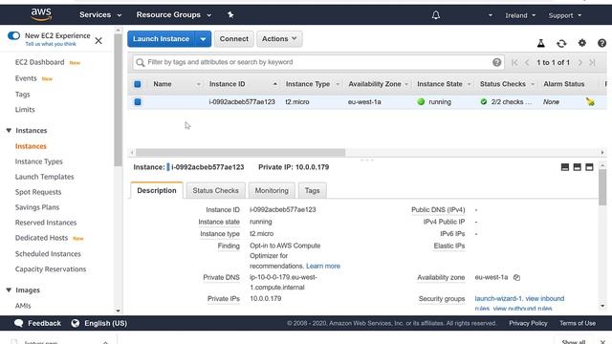Open the Support dropdown
Viewport: 612px width, 344px height.
564,15
